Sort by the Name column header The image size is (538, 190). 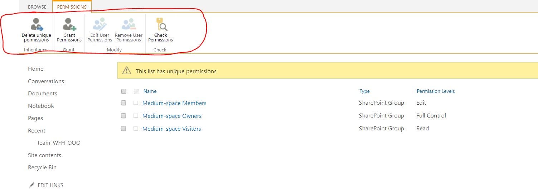(150, 91)
